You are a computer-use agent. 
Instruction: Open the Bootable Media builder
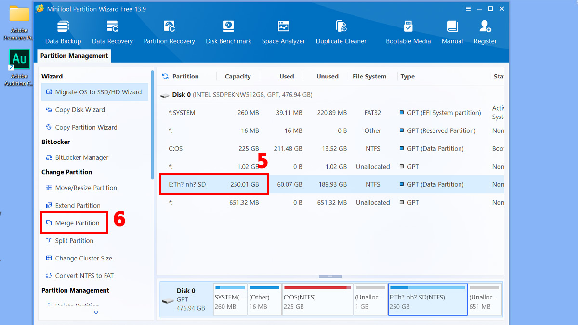[408, 32]
